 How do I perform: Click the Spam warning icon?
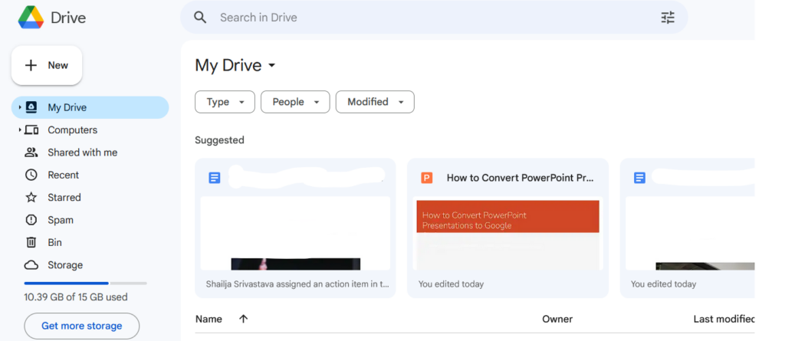pos(31,220)
